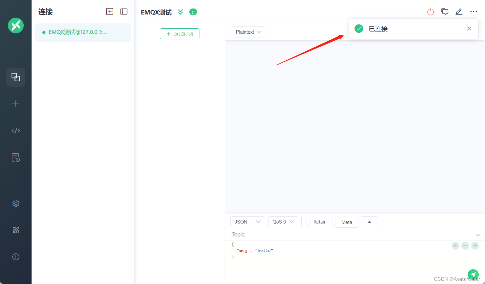Open the JSON payload type dropdown
This screenshot has width=485, height=284.
[x=247, y=222]
